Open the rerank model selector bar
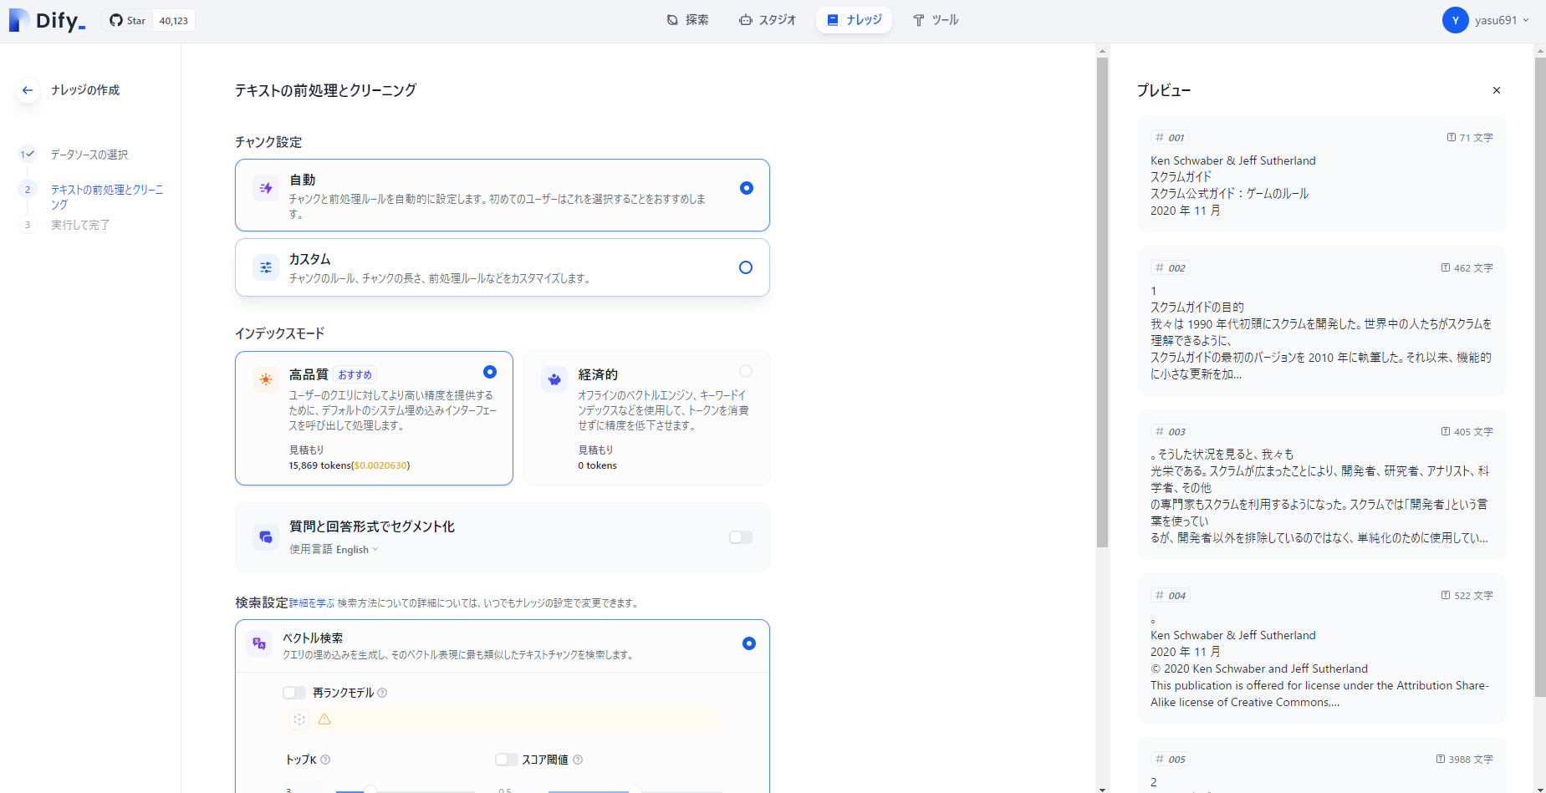The height and width of the screenshot is (793, 1546). (x=503, y=719)
